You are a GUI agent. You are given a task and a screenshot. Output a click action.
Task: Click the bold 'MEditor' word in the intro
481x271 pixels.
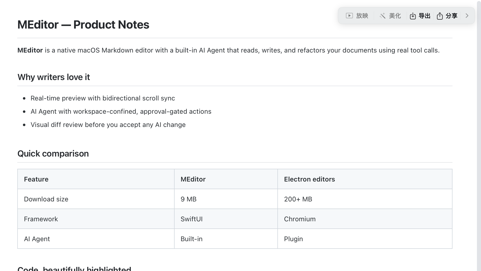[30, 50]
